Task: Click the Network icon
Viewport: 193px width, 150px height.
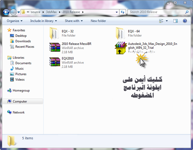Action: point(9,112)
